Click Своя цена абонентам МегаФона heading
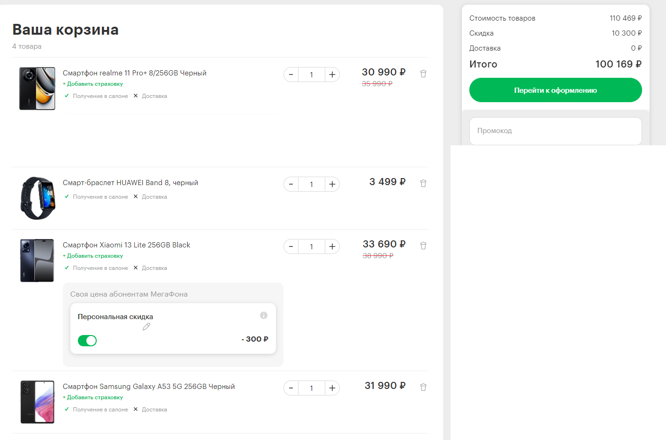 pyautogui.click(x=129, y=294)
